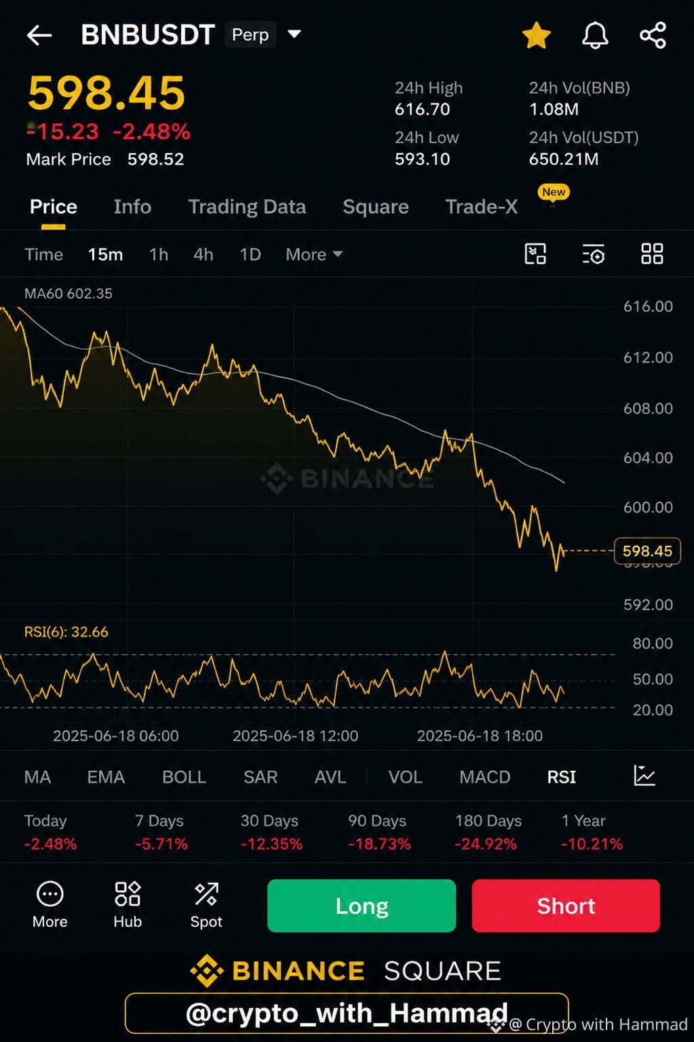This screenshot has width=694, height=1042.
Task: Open the Trading Data tab
Action: (247, 207)
